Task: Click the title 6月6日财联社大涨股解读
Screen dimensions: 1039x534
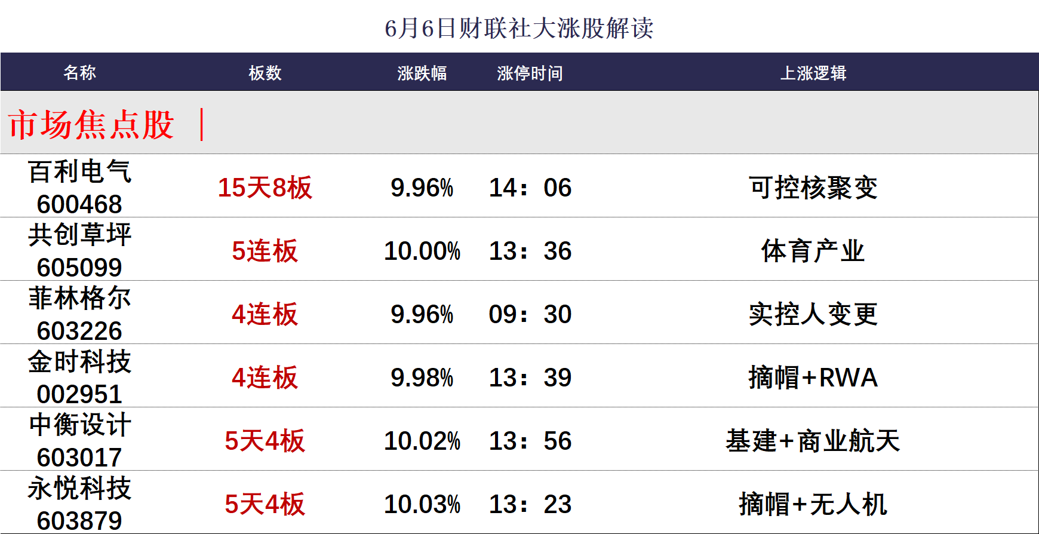Action: (519, 28)
